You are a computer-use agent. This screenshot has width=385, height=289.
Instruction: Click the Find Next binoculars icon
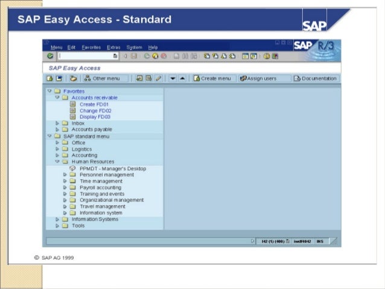[x=194, y=56]
